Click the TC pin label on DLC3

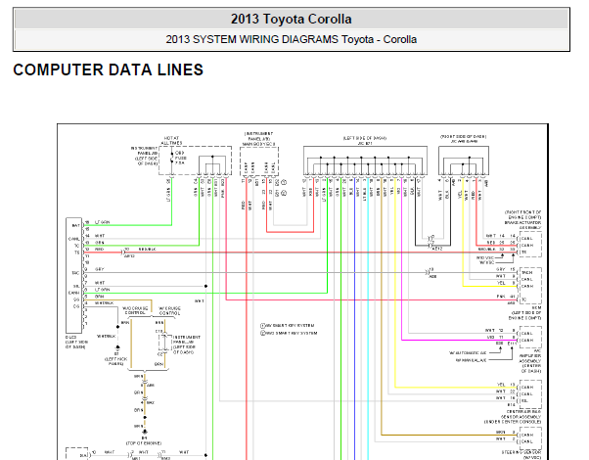[x=76, y=246]
